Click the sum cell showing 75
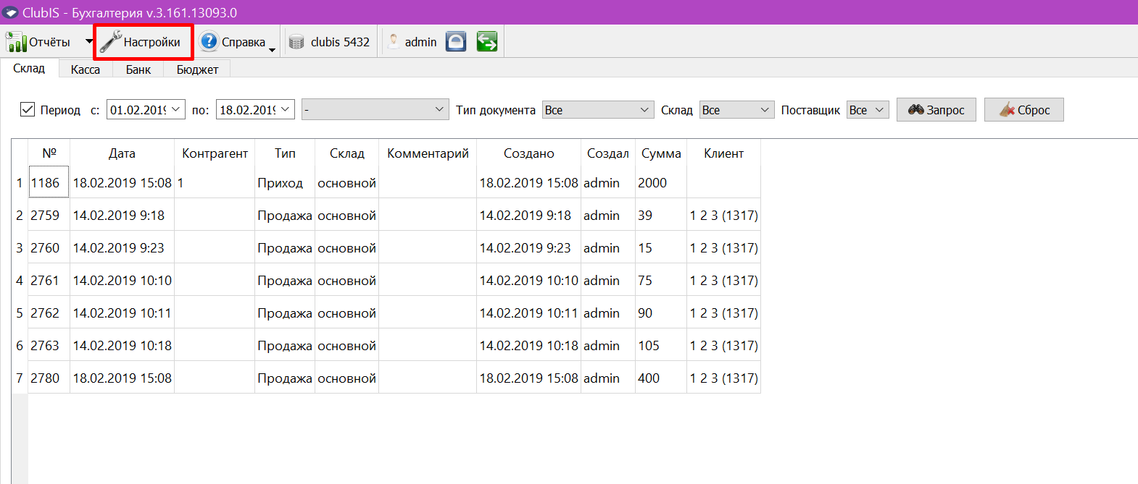 661,280
